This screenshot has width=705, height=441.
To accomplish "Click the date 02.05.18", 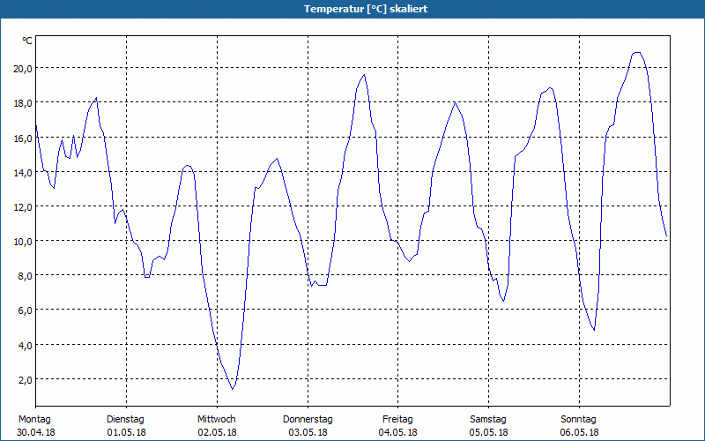I will pos(217,432).
